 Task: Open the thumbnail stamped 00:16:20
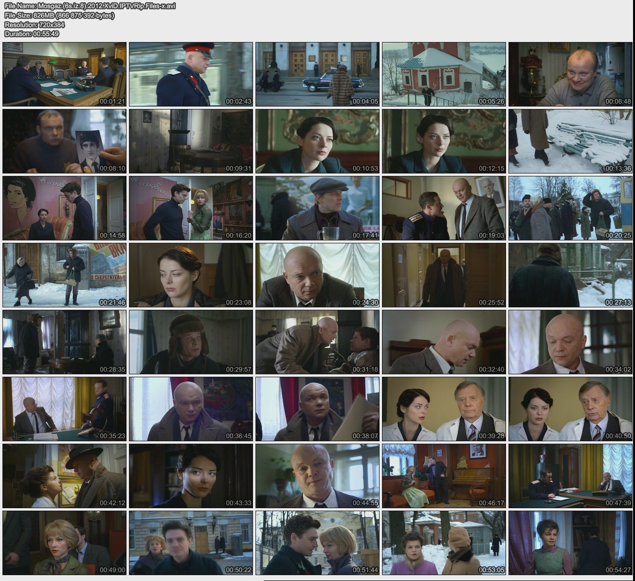191,208
